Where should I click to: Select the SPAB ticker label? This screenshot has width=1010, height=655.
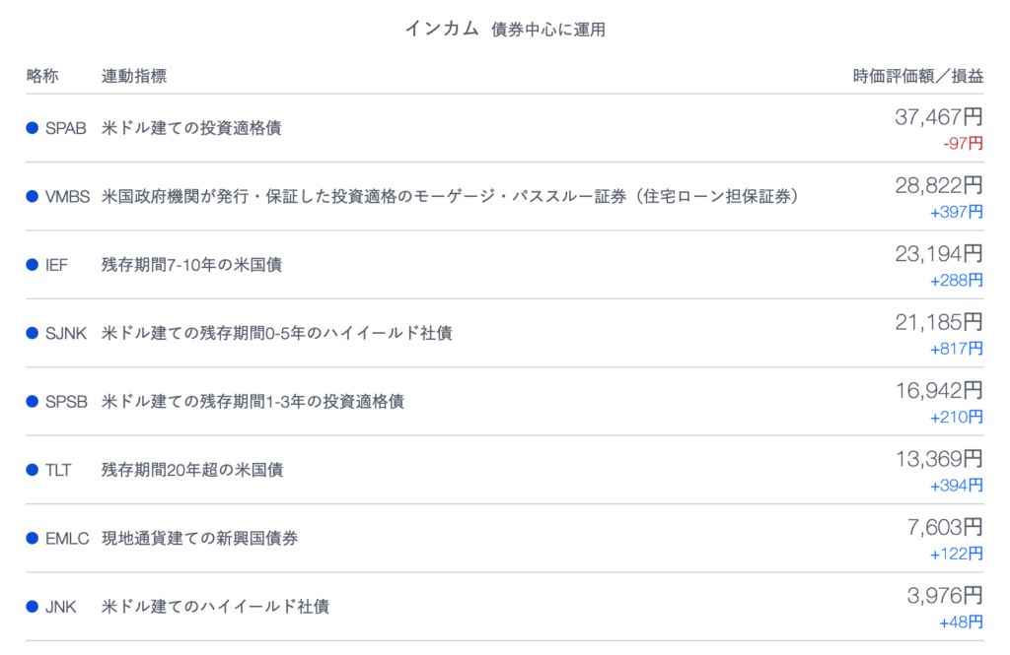[x=66, y=128]
